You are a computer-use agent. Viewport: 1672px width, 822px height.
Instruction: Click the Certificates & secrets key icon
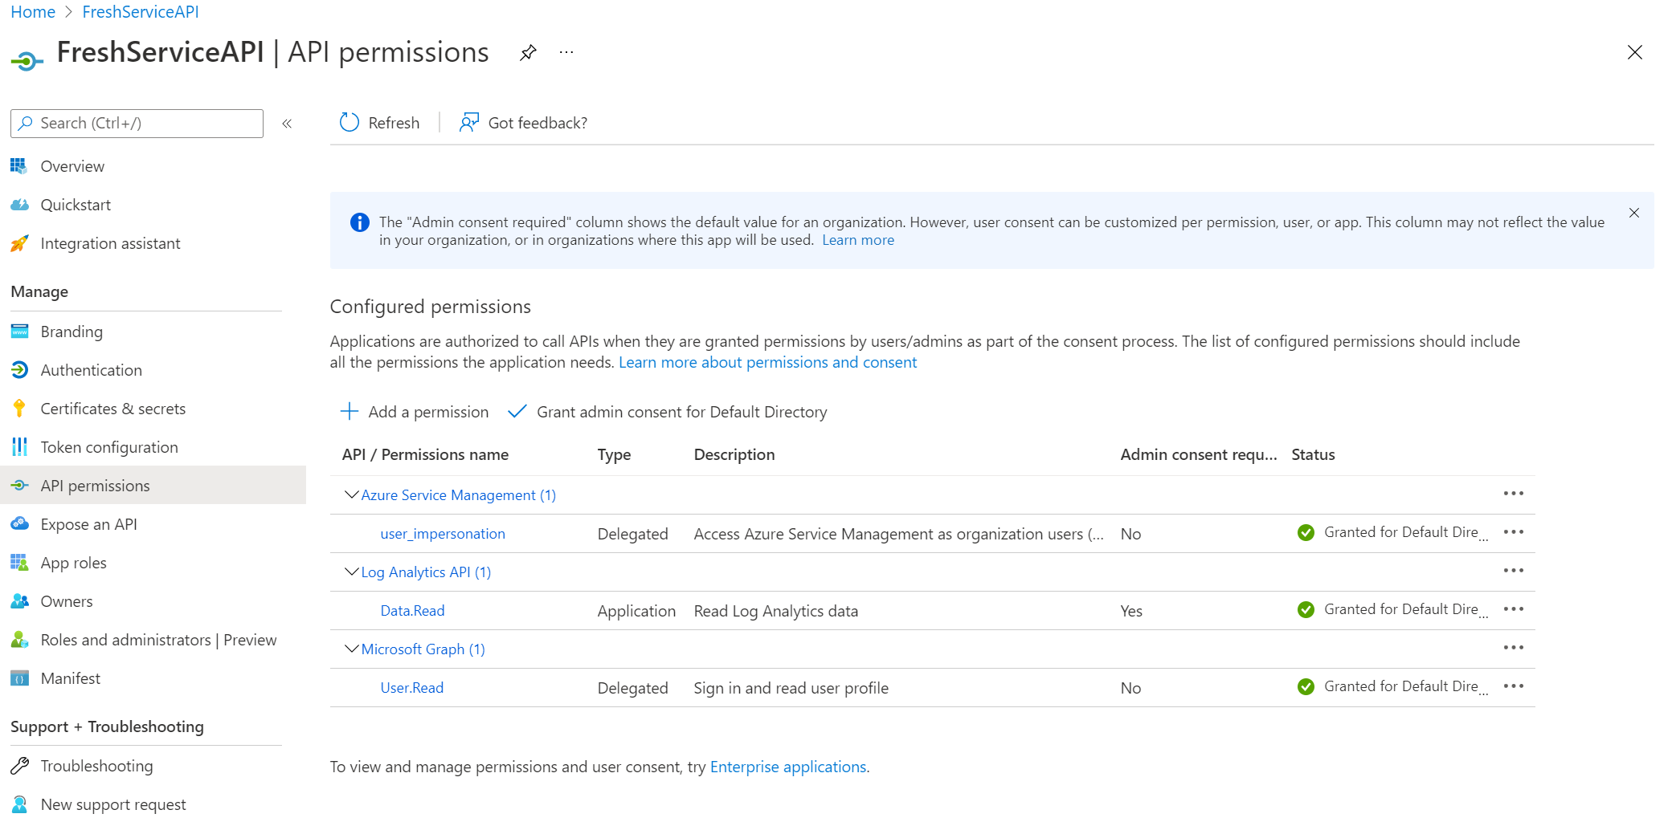point(19,408)
